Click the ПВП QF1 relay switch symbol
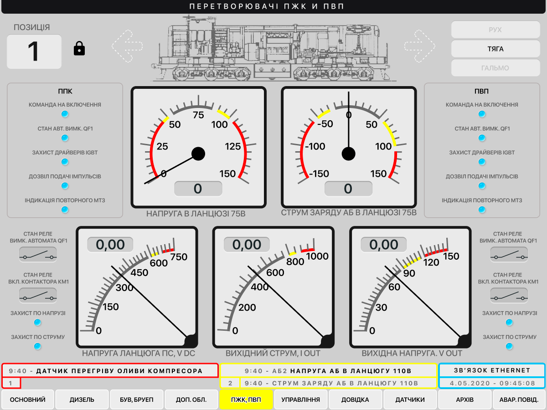The height and width of the screenshot is (410, 547). tap(509, 255)
